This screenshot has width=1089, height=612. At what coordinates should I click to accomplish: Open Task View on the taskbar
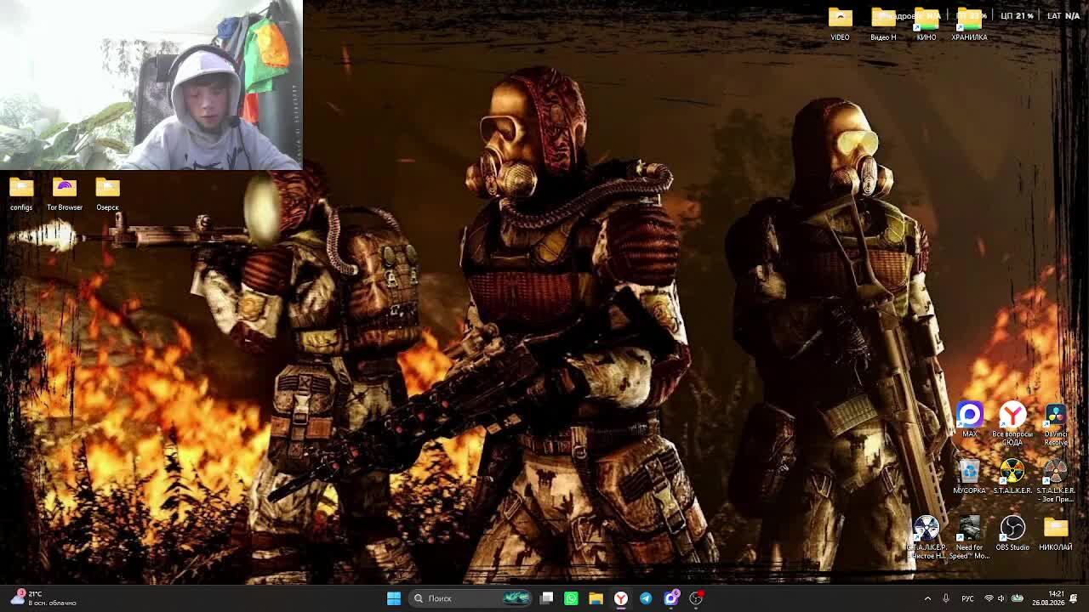tap(547, 598)
